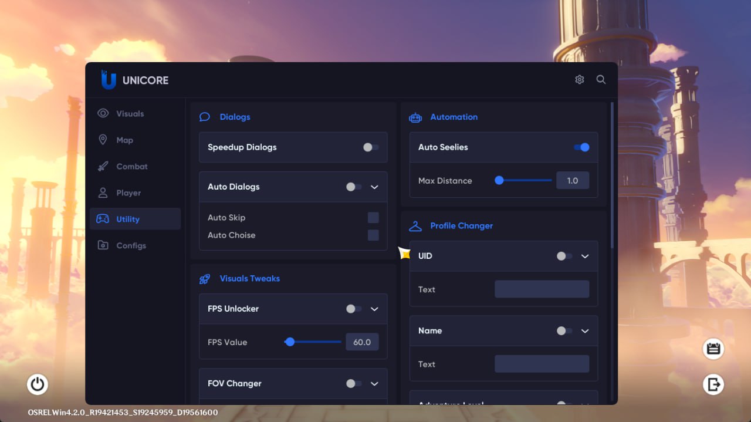Image resolution: width=751 pixels, height=422 pixels.
Task: Click the power button icon
Action: [38, 384]
